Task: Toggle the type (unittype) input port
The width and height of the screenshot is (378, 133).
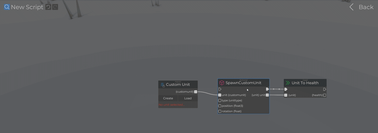Action: (220, 100)
